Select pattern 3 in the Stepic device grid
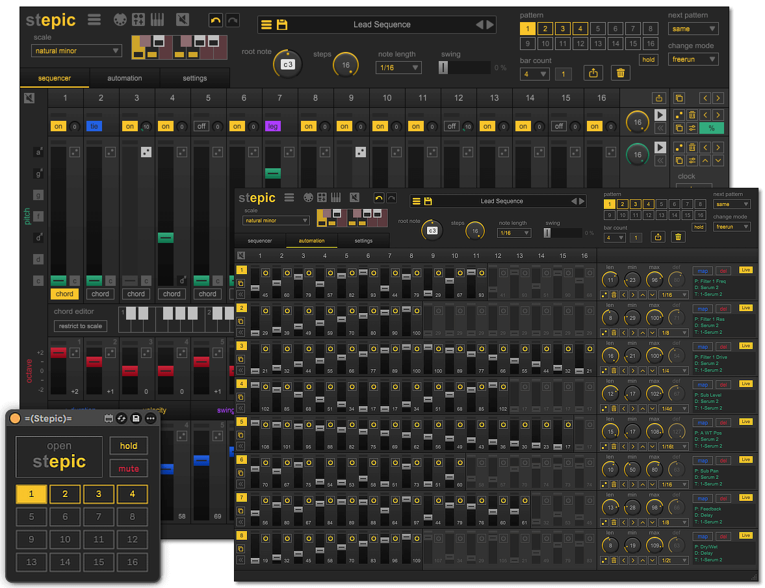This screenshot has width=765, height=588. (99, 494)
